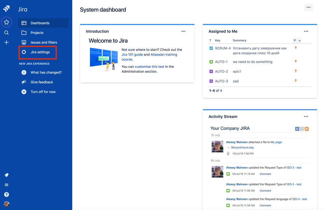Open the SCRUM-4 issue key
The width and height of the screenshot is (325, 210).
[223, 48]
